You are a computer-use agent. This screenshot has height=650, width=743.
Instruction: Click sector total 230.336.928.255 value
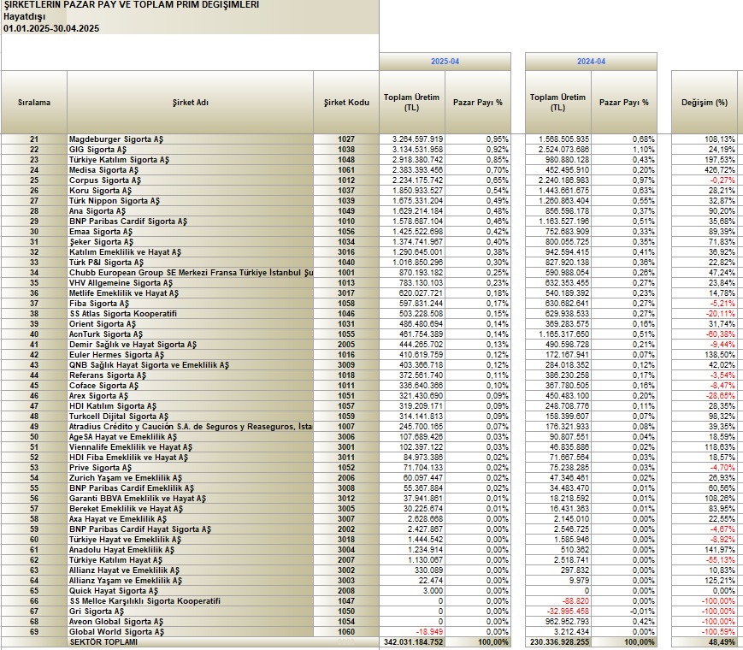[x=560, y=642]
